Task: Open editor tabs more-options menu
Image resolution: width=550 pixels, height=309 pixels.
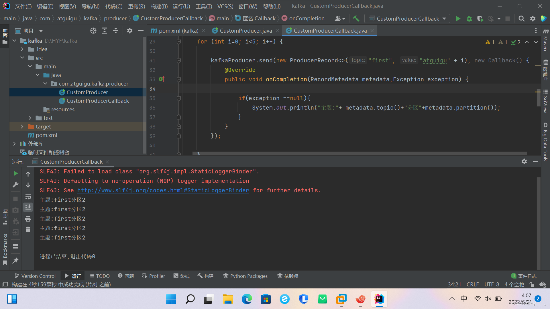Action: pos(536,31)
